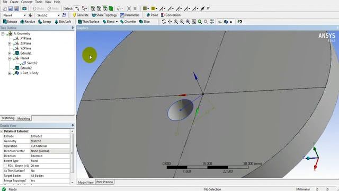Select Sketch2 in the tree outline
Viewport: 339px width, 191px height.
(x=32, y=63)
